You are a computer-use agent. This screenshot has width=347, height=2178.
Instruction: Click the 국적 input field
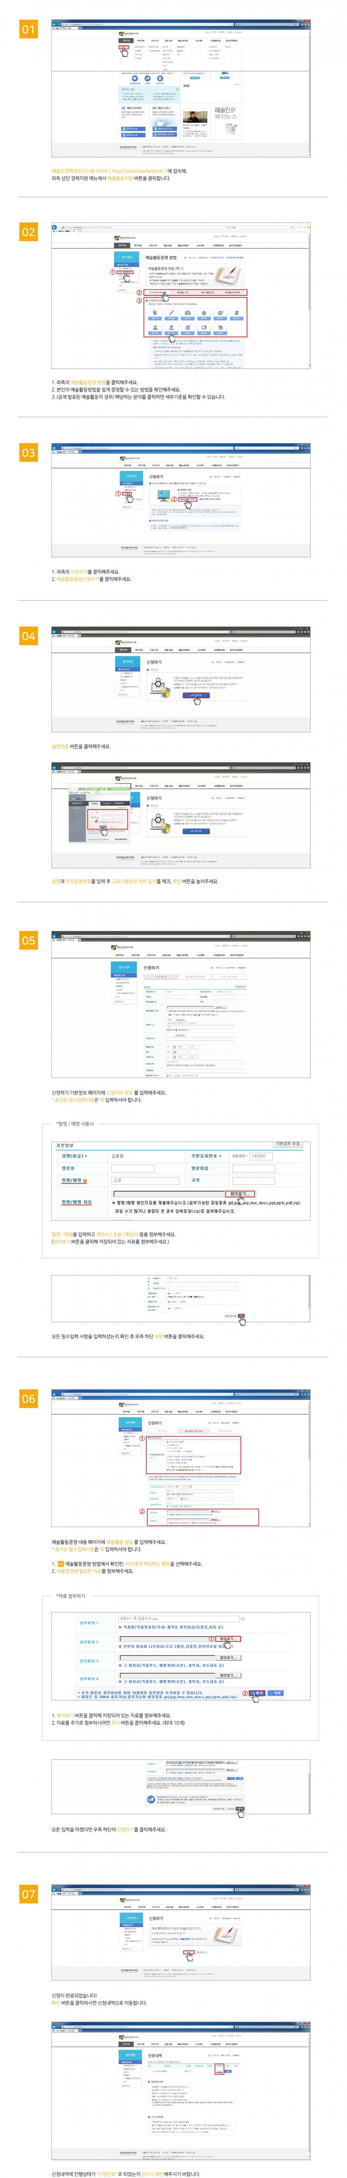click(254, 1180)
